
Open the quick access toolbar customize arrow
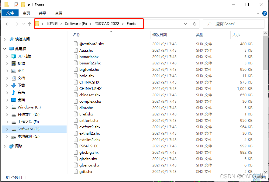click(29, 5)
